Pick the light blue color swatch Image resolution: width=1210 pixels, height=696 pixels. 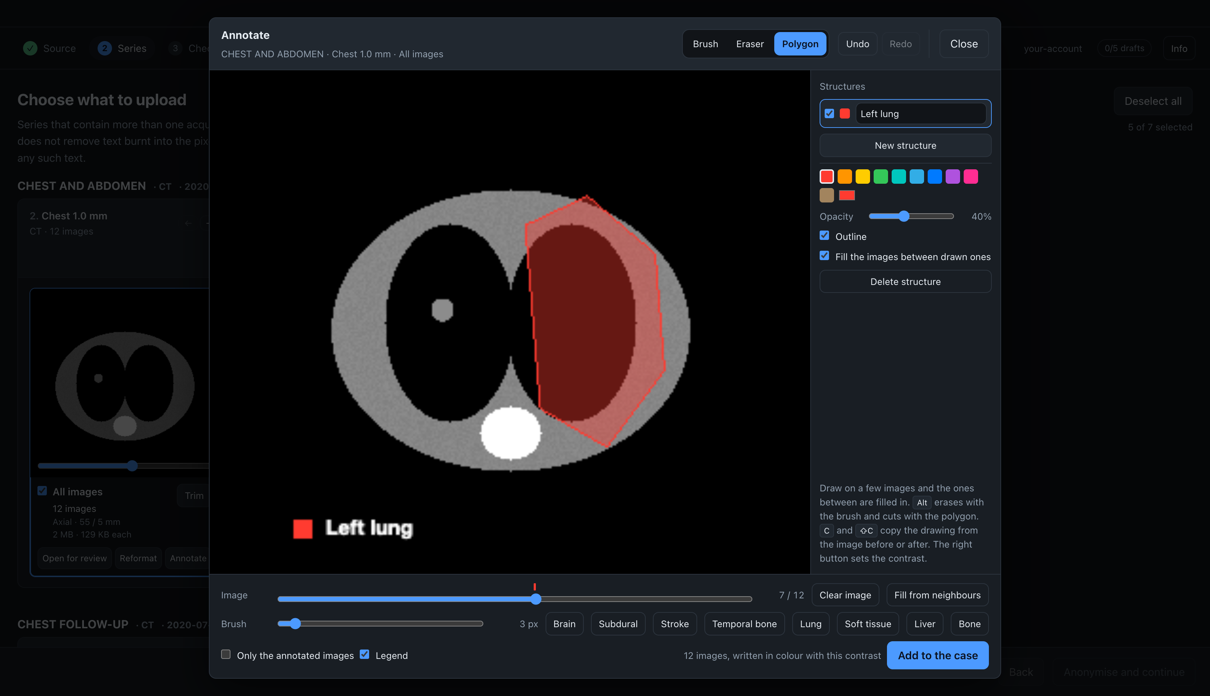point(917,177)
